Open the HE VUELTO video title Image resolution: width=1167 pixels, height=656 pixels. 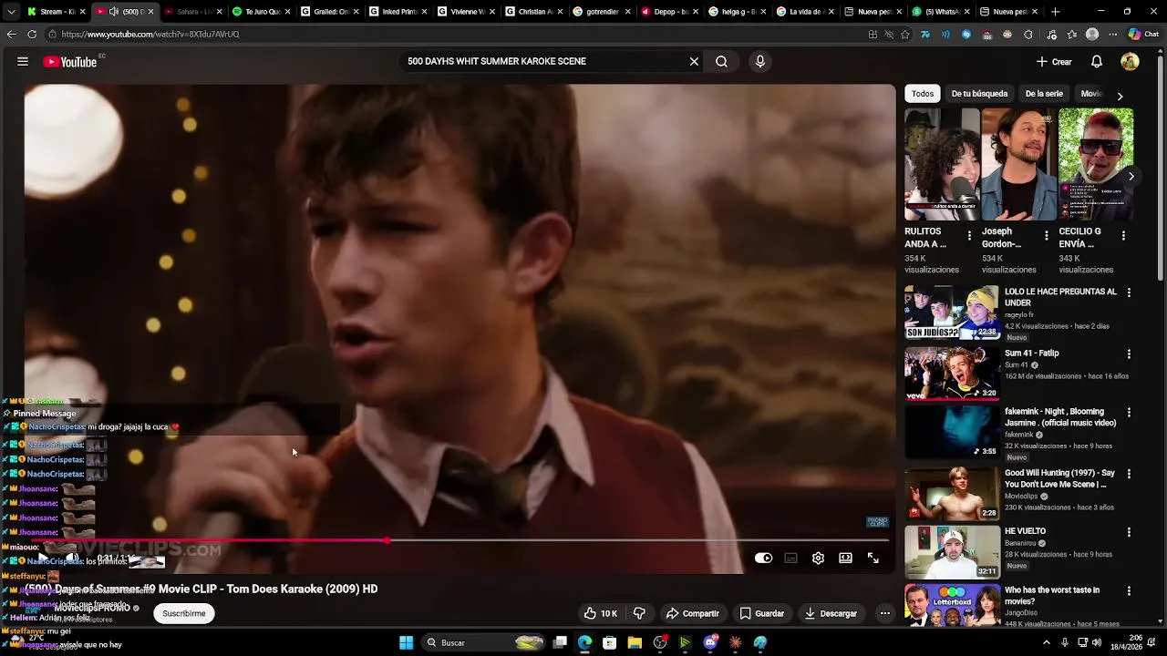click(1025, 531)
